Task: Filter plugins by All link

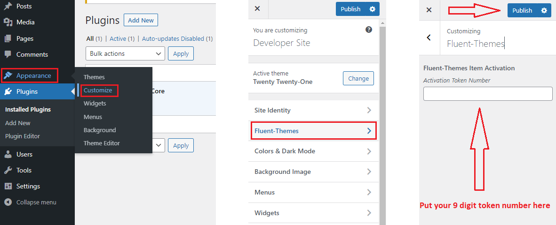Action: [90, 38]
